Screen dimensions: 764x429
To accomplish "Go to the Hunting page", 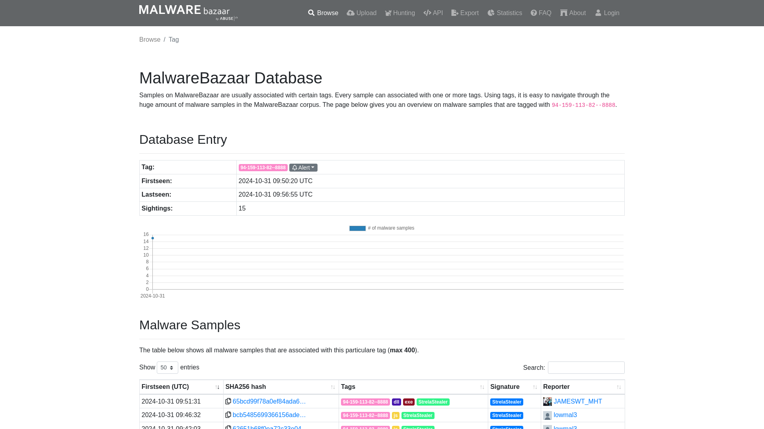I will click(x=400, y=13).
